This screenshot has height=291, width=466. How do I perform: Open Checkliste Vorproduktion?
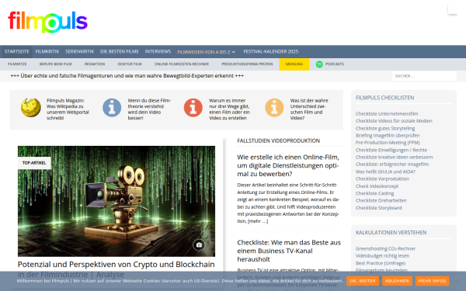[382, 178]
